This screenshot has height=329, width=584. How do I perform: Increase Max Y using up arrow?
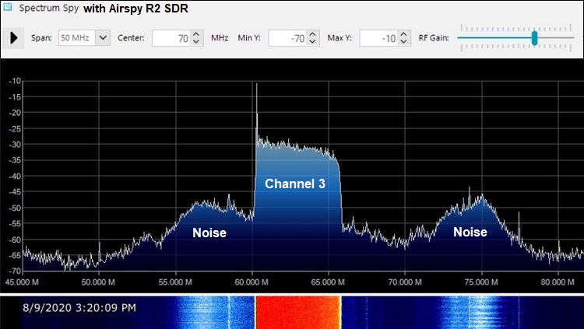407,34
